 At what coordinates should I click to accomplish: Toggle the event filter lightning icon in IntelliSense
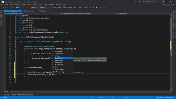(56, 72)
